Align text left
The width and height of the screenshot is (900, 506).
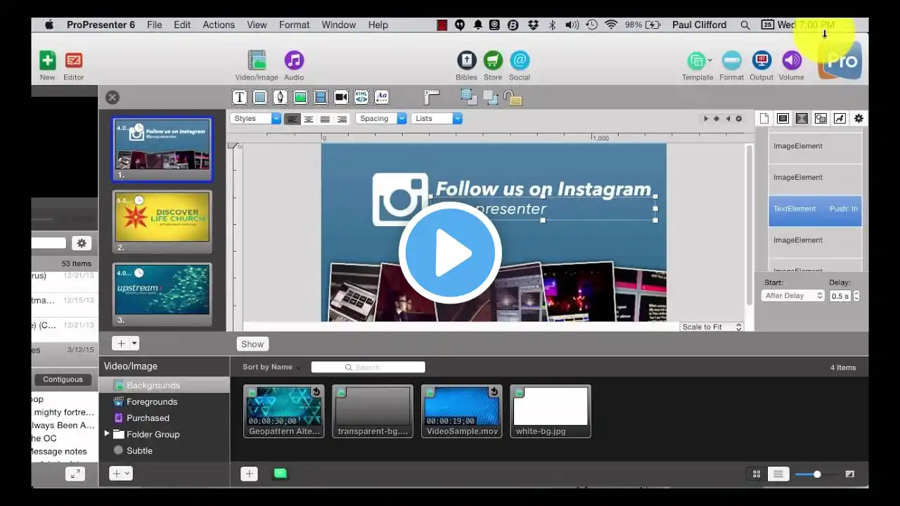tap(292, 119)
